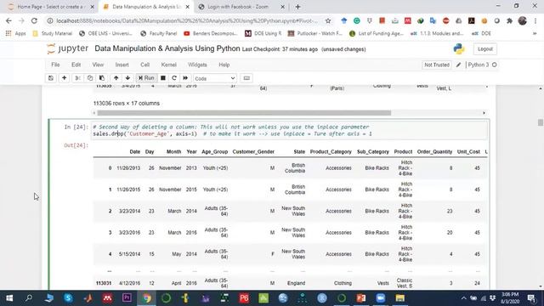Screen dimensions: 544x306
Task: Click the Customer_Gender column header
Action: pos(253,151)
